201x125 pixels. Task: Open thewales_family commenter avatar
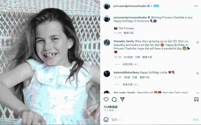coord(107,42)
